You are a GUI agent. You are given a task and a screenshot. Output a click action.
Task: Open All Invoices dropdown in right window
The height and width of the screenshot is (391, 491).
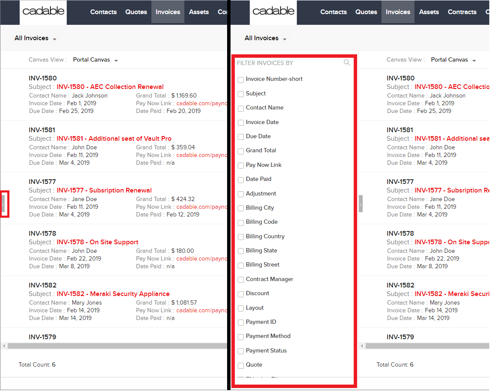point(266,38)
